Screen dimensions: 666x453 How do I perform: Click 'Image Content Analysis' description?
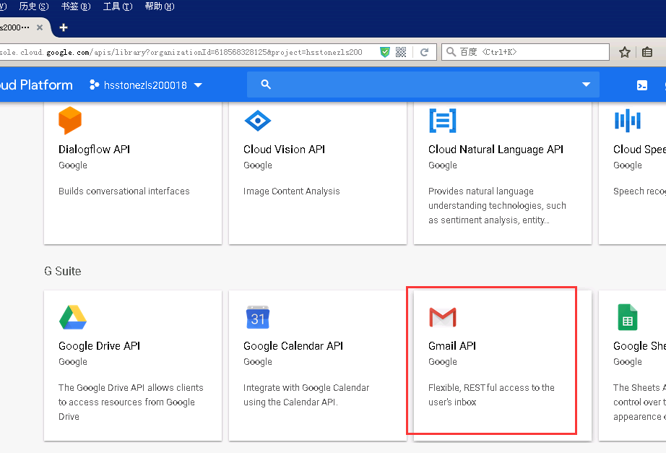pos(291,191)
